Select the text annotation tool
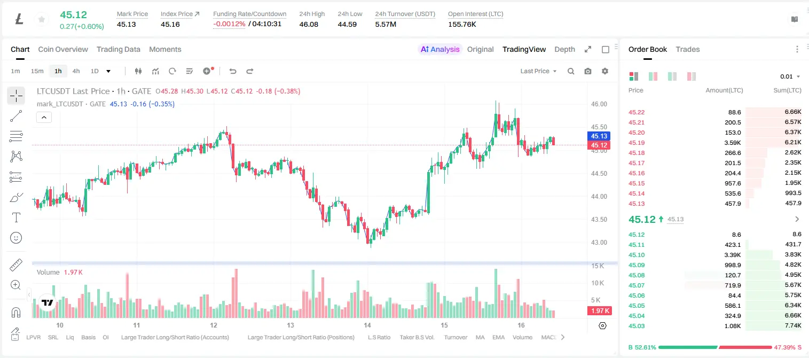Screen dimensions: 809x358 16,217
